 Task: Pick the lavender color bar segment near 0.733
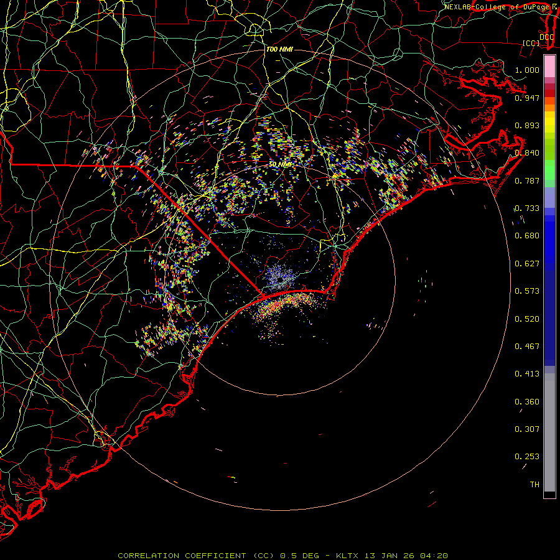pyautogui.click(x=549, y=197)
